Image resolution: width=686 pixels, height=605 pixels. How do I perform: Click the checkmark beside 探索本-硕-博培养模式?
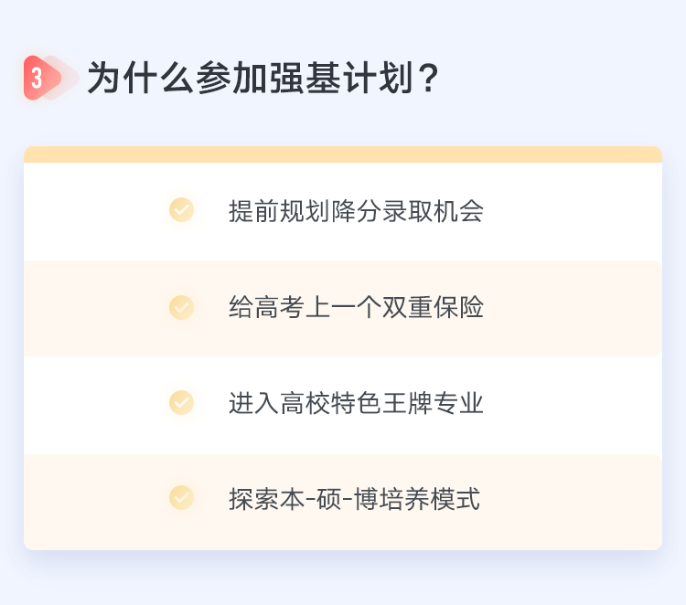pyautogui.click(x=181, y=498)
